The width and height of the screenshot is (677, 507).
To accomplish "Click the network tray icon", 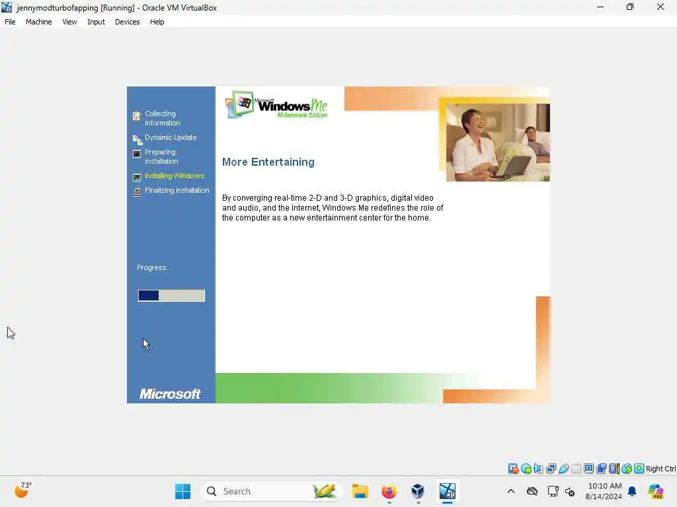I will click(553, 491).
